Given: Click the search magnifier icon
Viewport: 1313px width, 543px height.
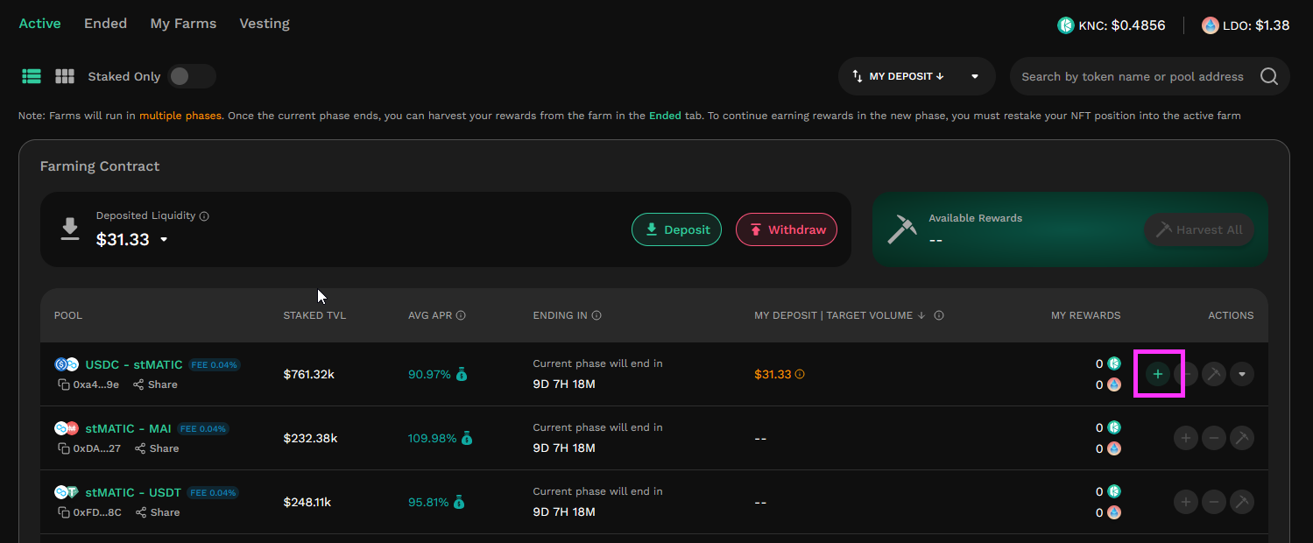Looking at the screenshot, I should click(1269, 76).
